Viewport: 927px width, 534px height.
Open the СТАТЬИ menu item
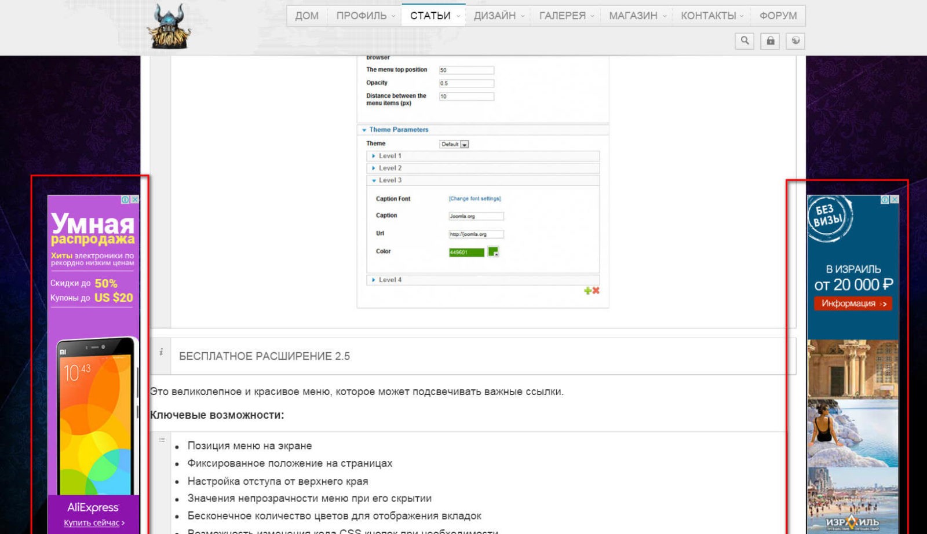click(431, 16)
